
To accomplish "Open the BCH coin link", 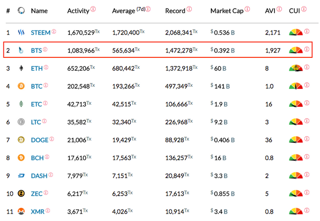I will [x=37, y=158].
